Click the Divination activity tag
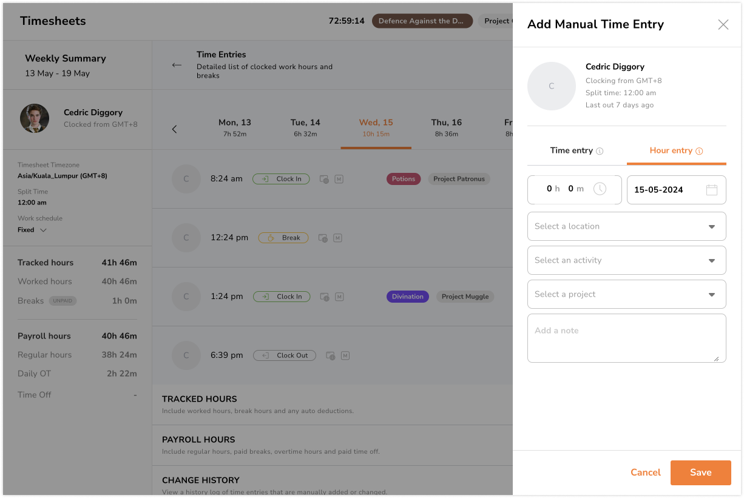The width and height of the screenshot is (744, 498). (408, 297)
